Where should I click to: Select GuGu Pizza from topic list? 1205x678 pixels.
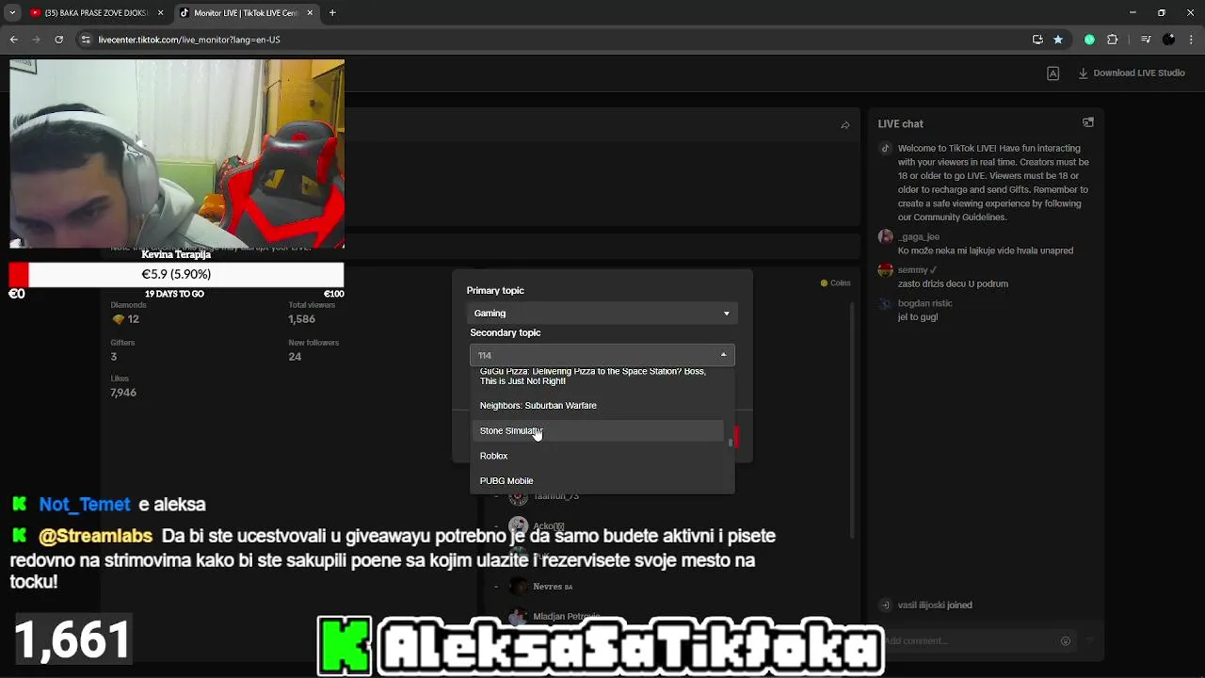597,376
